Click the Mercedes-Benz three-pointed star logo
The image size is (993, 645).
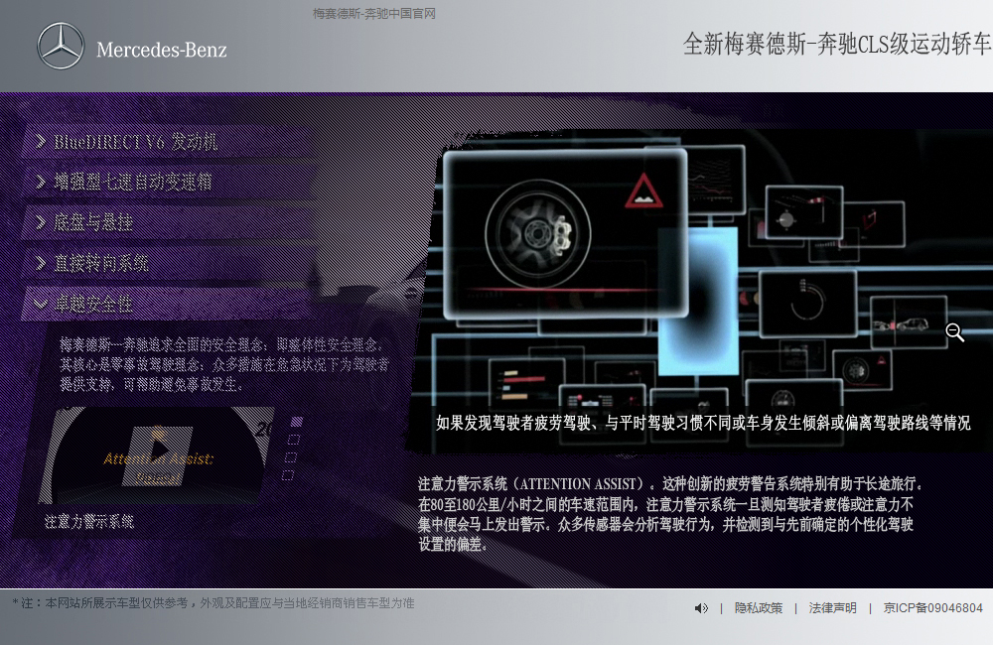coord(61,47)
